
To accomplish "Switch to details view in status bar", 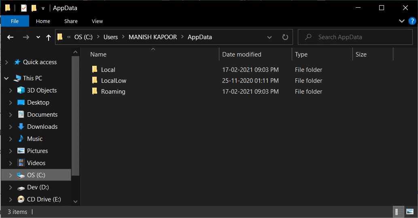I will [398, 212].
